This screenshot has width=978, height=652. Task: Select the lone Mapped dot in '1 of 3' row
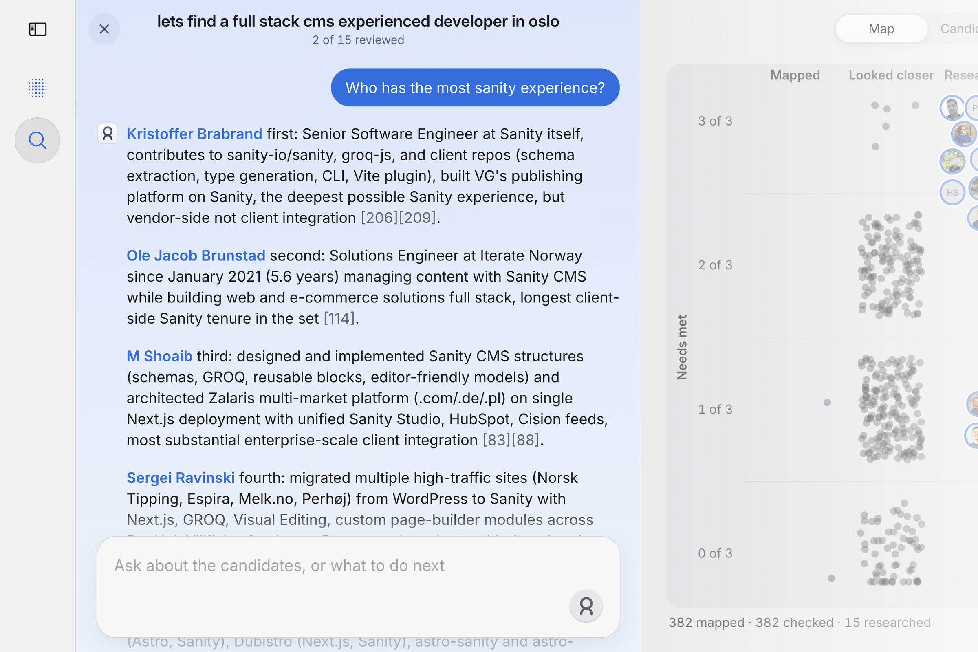click(x=827, y=403)
